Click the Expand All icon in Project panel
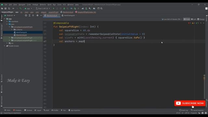 (30, 16)
